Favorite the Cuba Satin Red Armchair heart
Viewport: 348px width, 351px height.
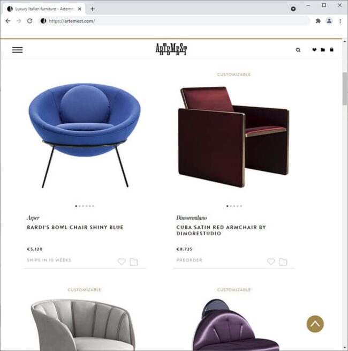[x=271, y=262]
